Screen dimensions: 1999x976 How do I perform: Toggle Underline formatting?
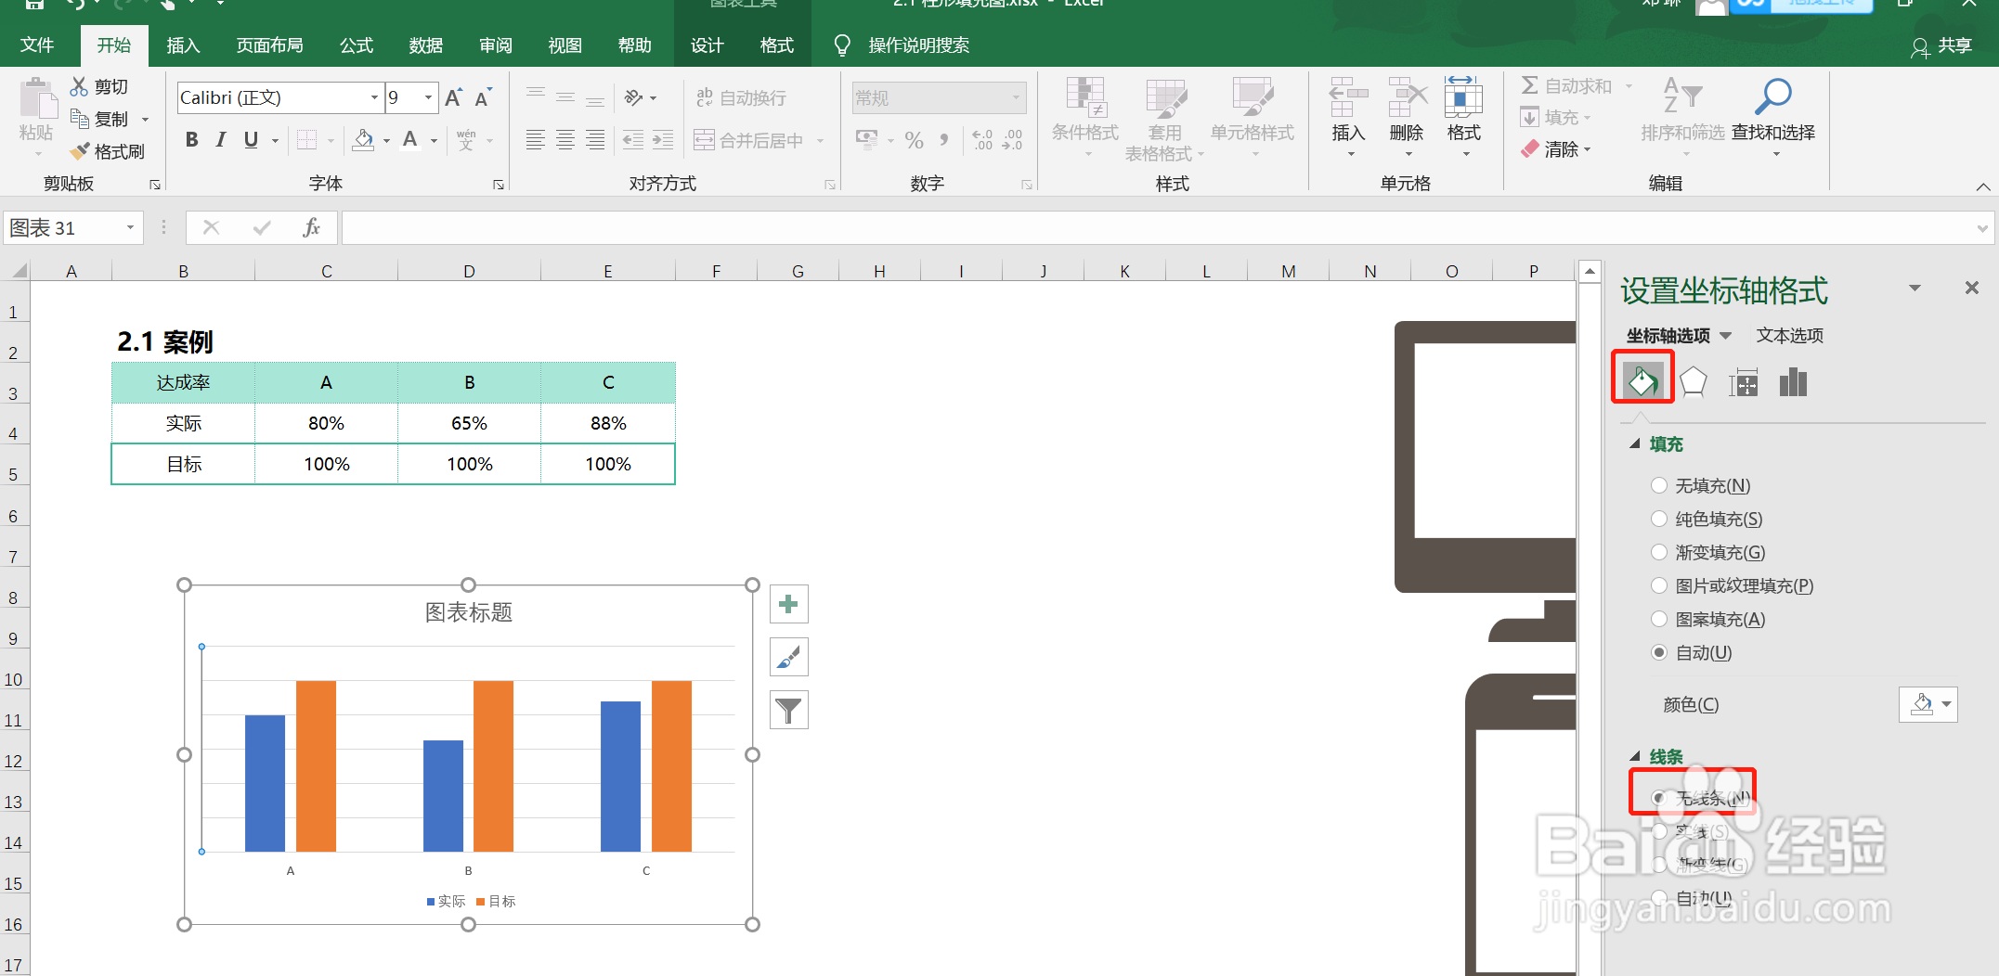[251, 140]
